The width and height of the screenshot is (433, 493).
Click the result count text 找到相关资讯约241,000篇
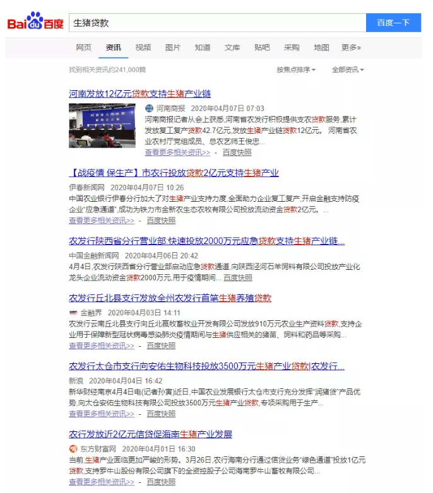[107, 70]
